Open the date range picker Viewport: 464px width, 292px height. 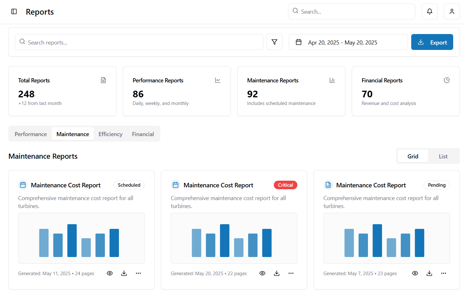(348, 42)
